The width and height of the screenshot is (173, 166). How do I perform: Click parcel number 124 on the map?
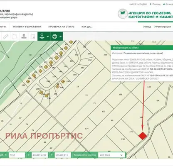pyautogui.click(x=86, y=129)
